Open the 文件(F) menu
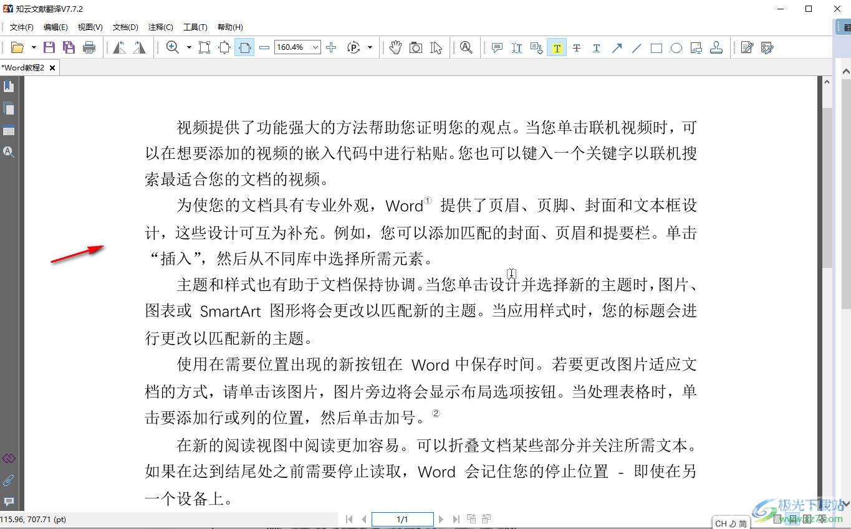This screenshot has width=851, height=529. 22,27
